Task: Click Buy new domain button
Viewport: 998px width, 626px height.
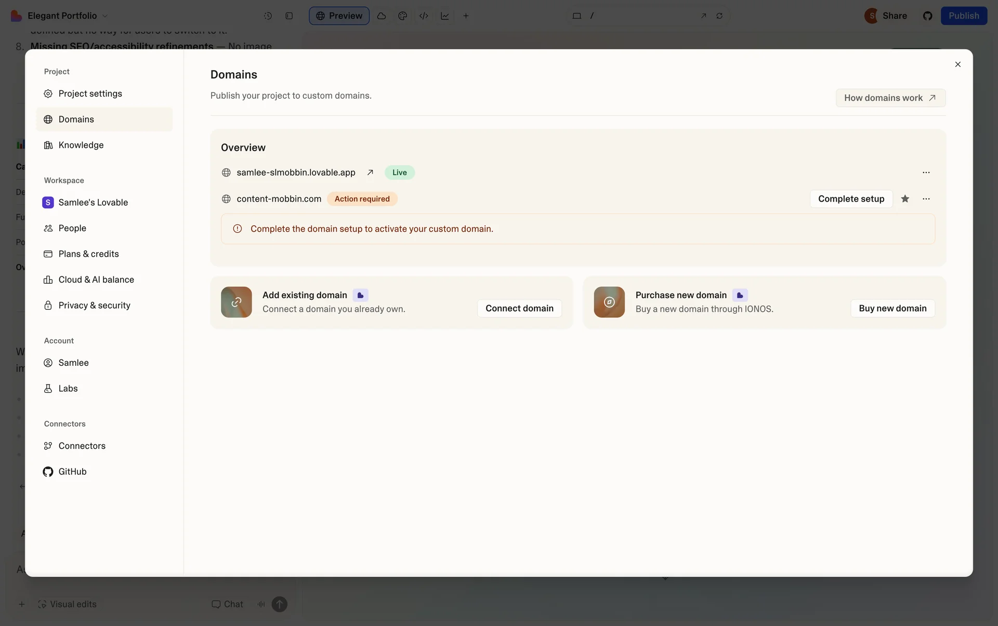Action: click(x=892, y=308)
